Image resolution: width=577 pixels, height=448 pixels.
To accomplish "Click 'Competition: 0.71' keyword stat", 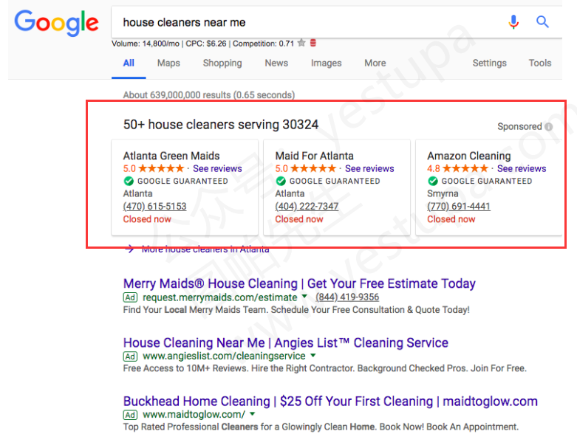I will [263, 44].
